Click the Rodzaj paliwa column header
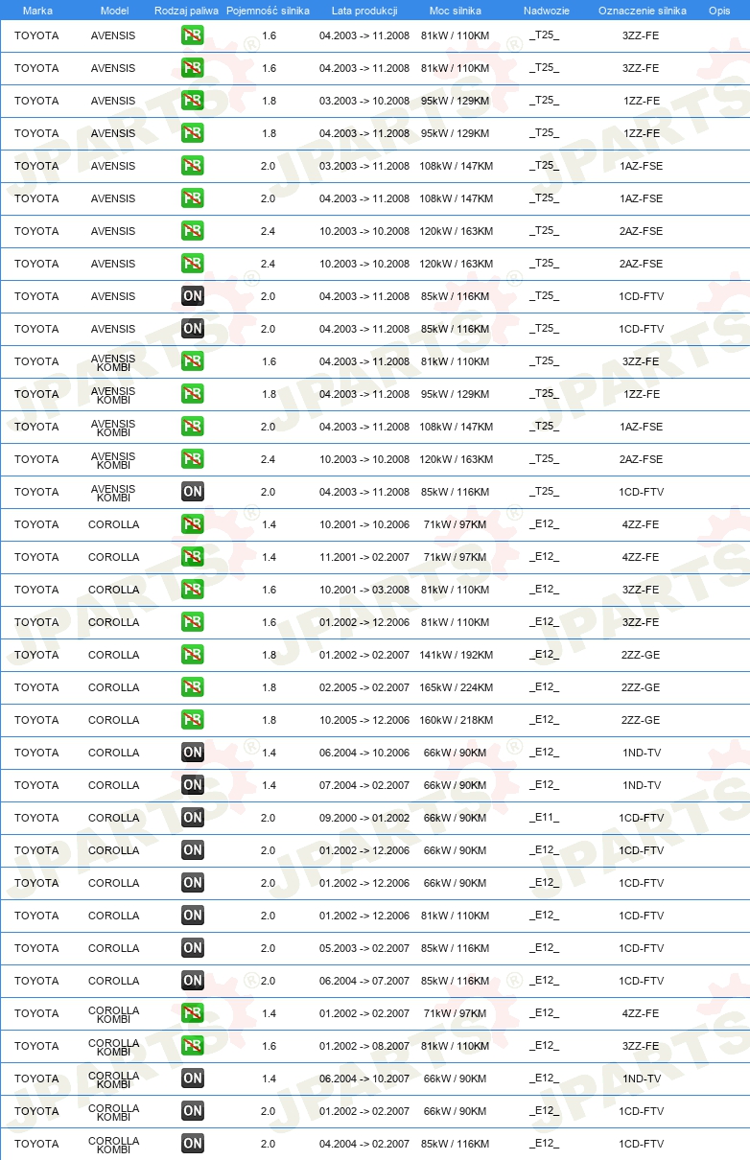Screen dimensions: 750x1160 pyautogui.click(x=186, y=11)
